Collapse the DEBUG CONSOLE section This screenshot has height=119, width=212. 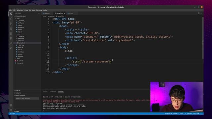[20, 95]
